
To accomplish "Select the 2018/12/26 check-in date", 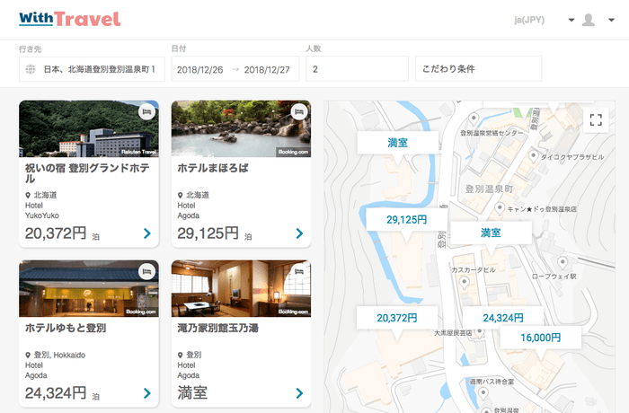I will [199, 69].
